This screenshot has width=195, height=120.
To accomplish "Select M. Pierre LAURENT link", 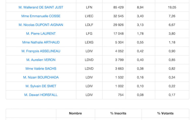I will 41,34.
